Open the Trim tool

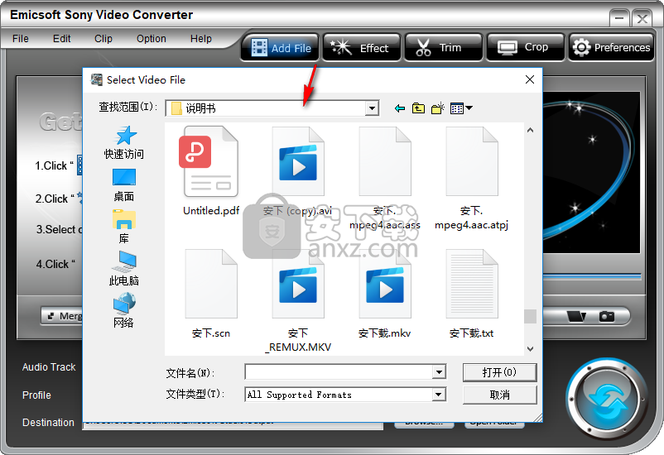(444, 48)
